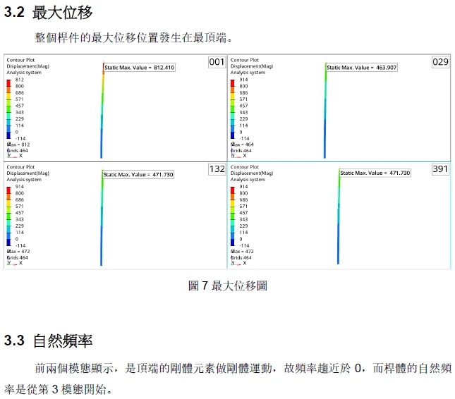
Task: Click the color legend bar in panel 132
Action: 9,216
